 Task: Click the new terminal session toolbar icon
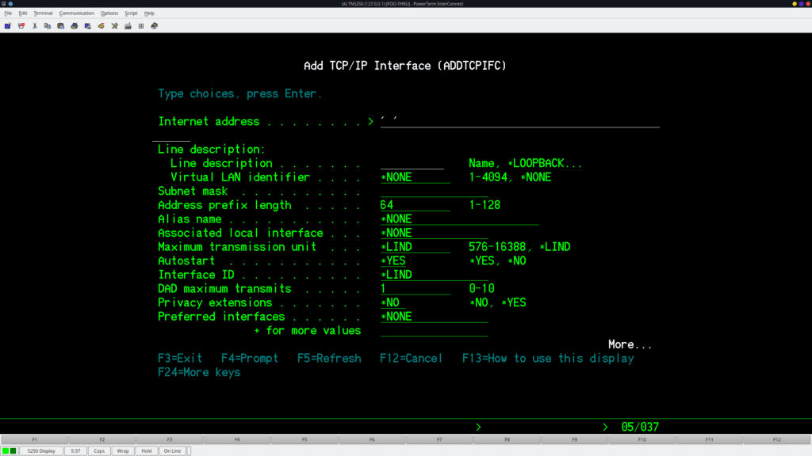[x=8, y=26]
